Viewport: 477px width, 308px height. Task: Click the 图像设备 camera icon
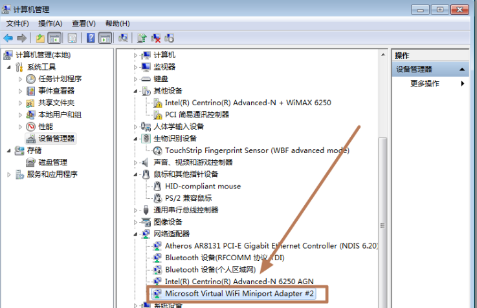click(146, 222)
